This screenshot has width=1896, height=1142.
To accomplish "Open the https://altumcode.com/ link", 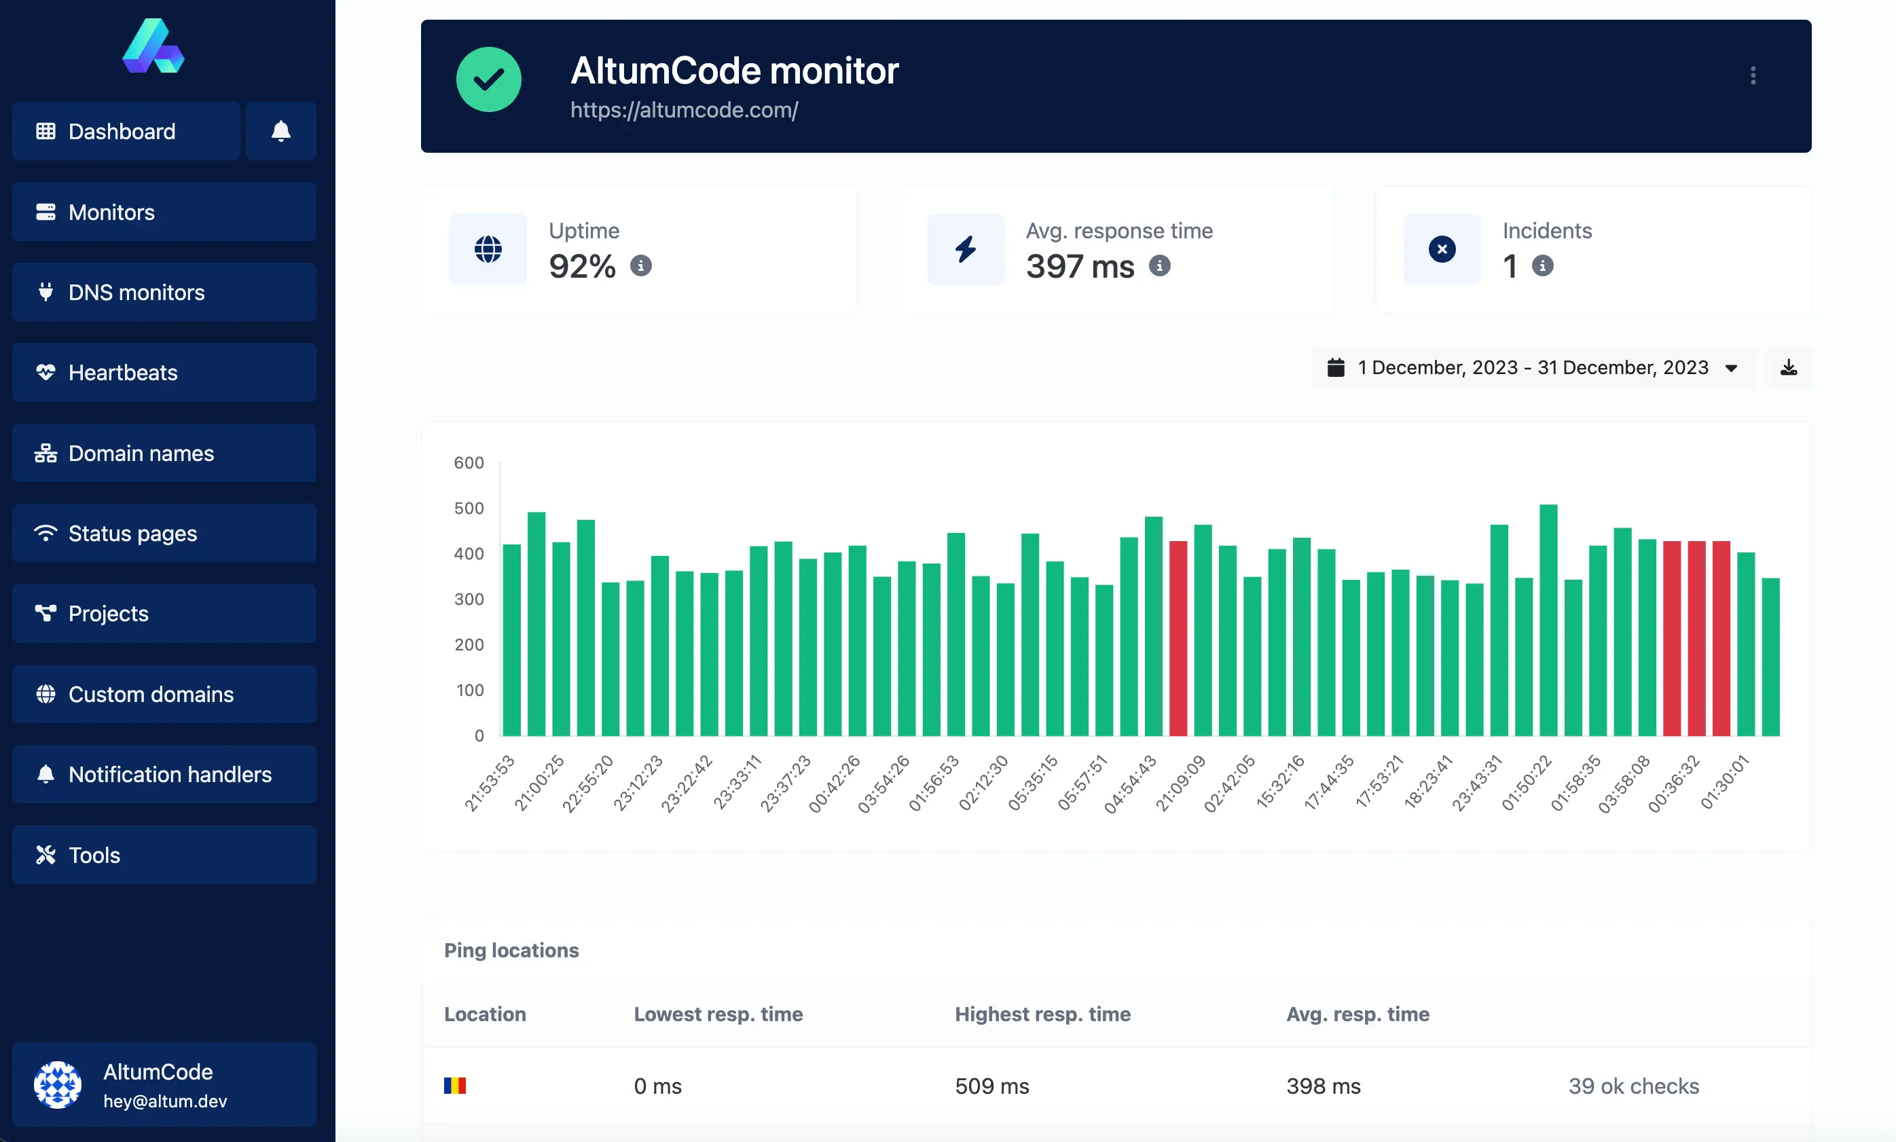I will [684, 110].
